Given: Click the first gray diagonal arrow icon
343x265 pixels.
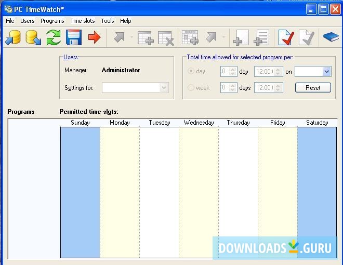Looking at the screenshot, I should point(119,37).
